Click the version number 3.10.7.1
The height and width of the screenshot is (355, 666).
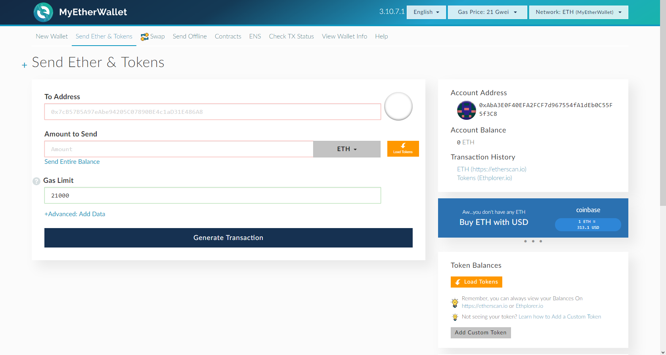pos(392,12)
